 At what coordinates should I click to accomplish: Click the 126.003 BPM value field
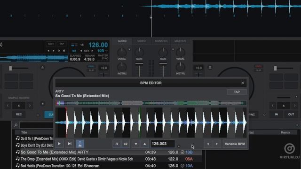(x=163, y=144)
